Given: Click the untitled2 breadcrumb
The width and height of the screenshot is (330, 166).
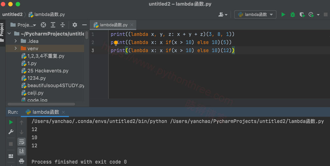Looking at the screenshot, I should (12, 14).
